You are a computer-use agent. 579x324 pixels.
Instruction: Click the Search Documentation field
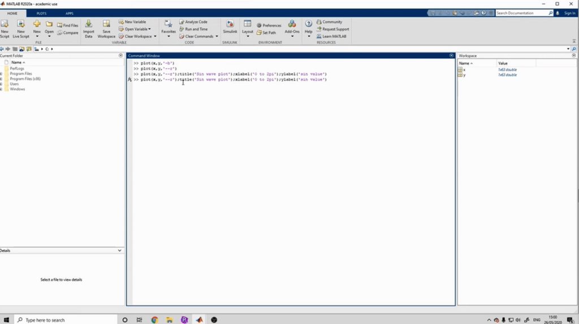[520, 13]
